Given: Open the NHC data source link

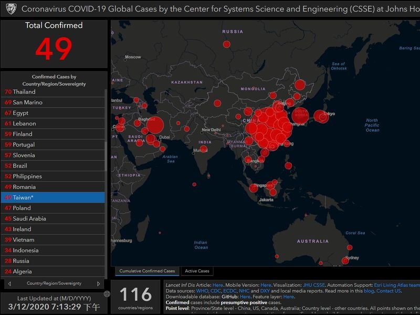Looking at the screenshot, I should pyautogui.click(x=244, y=291).
